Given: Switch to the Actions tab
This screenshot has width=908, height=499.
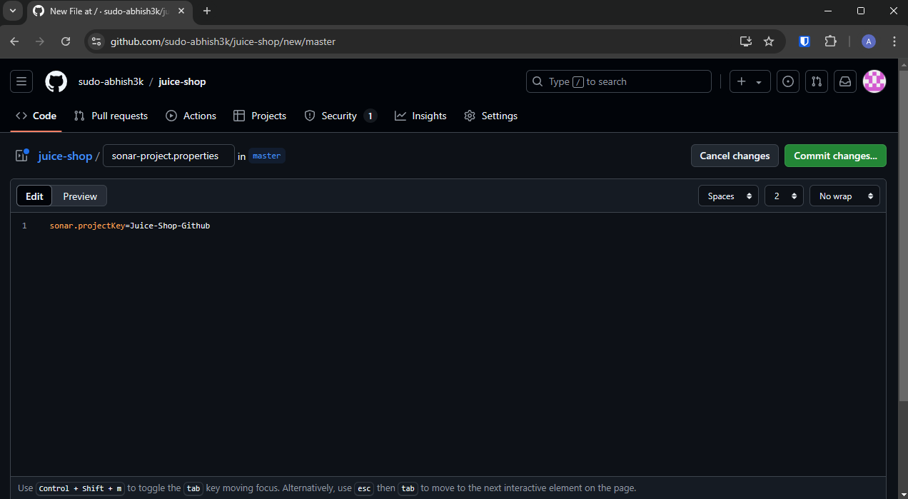Looking at the screenshot, I should click(191, 116).
